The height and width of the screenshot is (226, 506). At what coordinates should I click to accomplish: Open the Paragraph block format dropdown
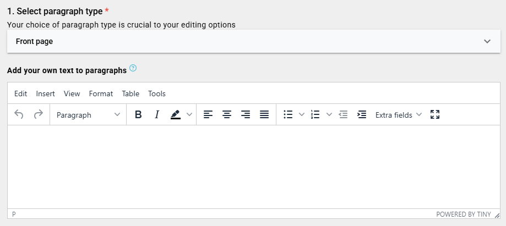tap(88, 114)
